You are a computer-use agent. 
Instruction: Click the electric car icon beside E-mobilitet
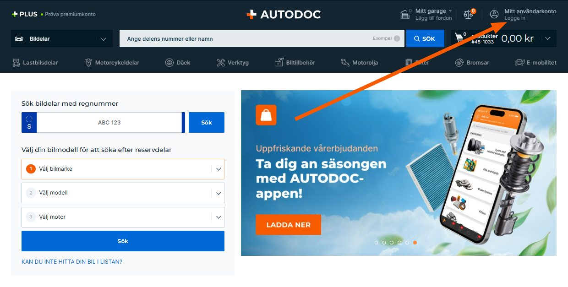[519, 62]
